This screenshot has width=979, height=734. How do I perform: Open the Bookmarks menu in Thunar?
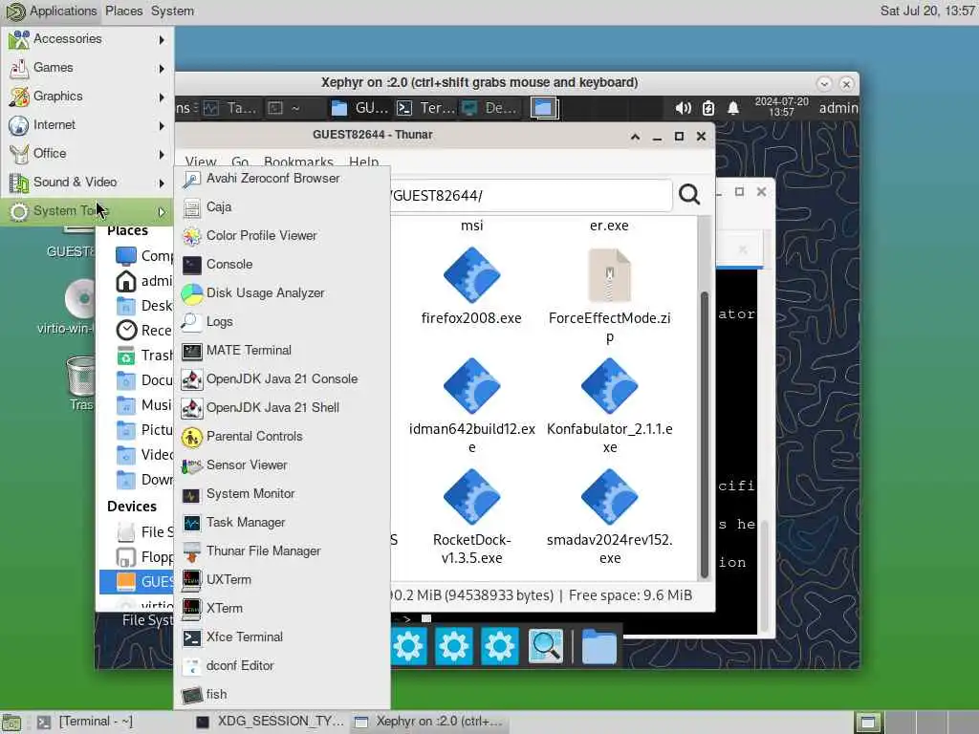[298, 162]
